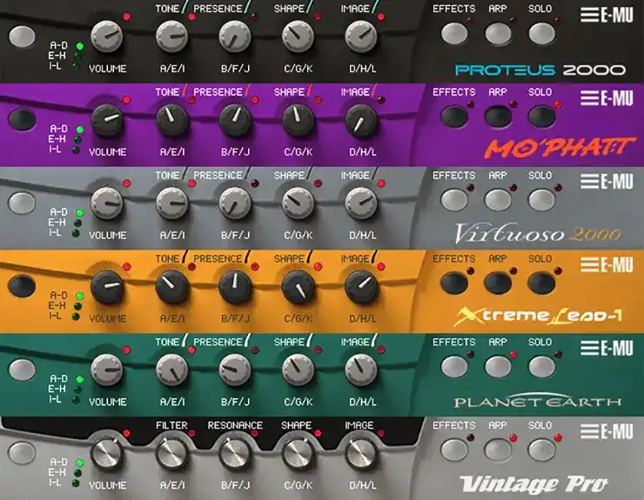644x500 pixels.
Task: Click the Virtuoso 2000 C/G/K Shape knob
Action: (299, 203)
